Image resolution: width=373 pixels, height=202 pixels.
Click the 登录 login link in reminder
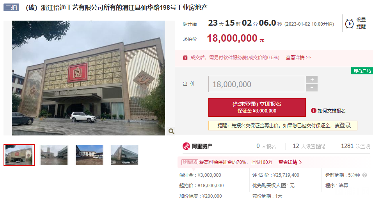[345, 126]
